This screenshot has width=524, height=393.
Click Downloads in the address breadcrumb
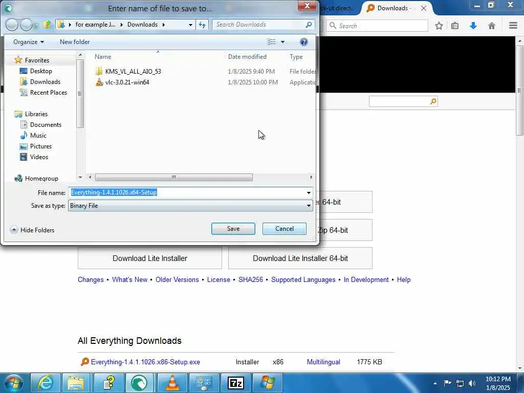tap(142, 25)
